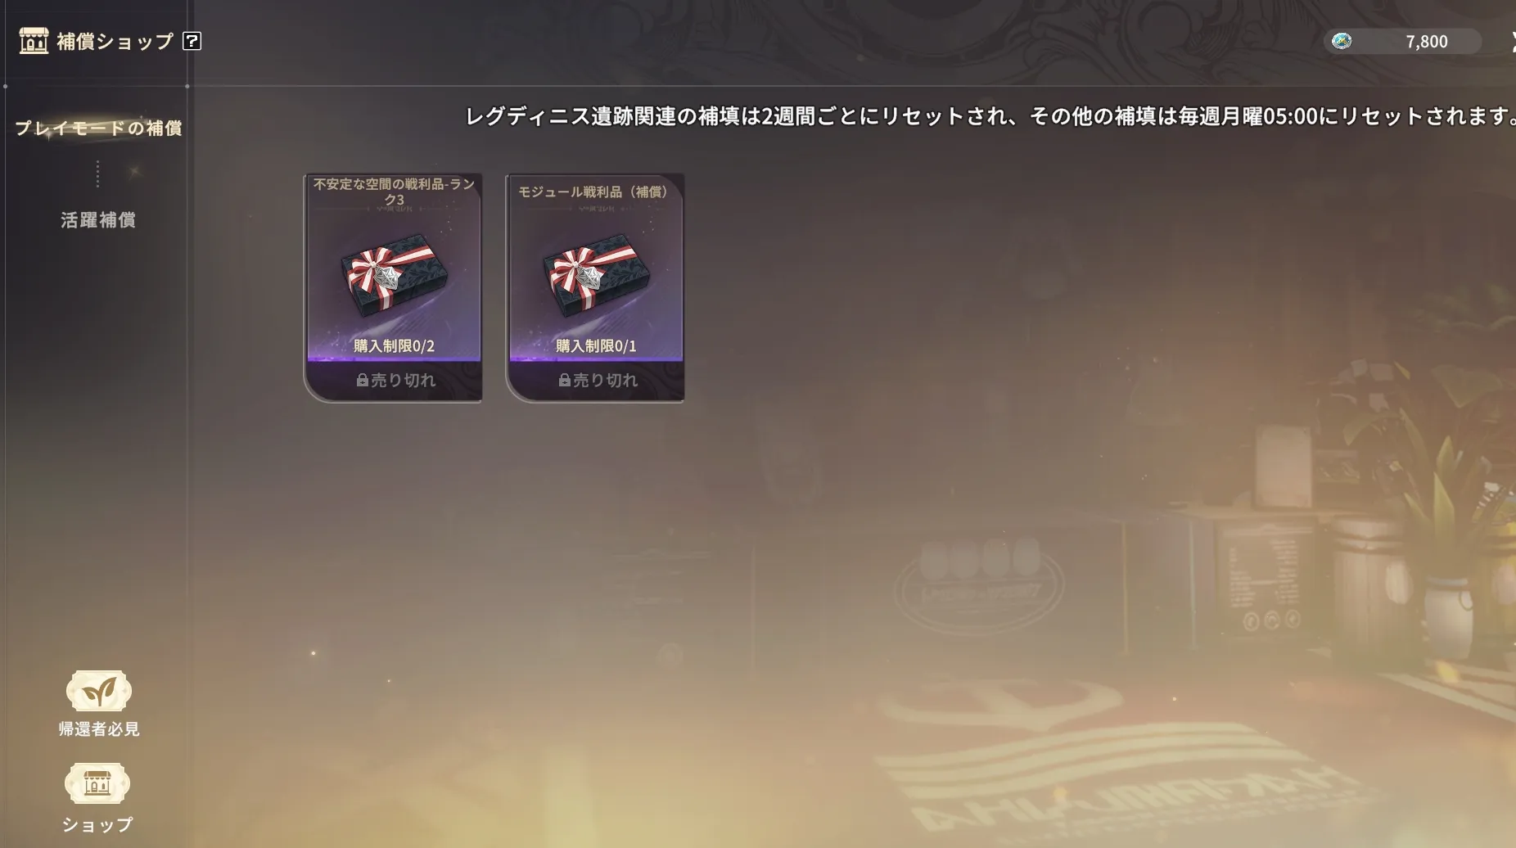Click 売り切れ button under モジュール戦利品
1516x848 pixels.
pos(596,381)
